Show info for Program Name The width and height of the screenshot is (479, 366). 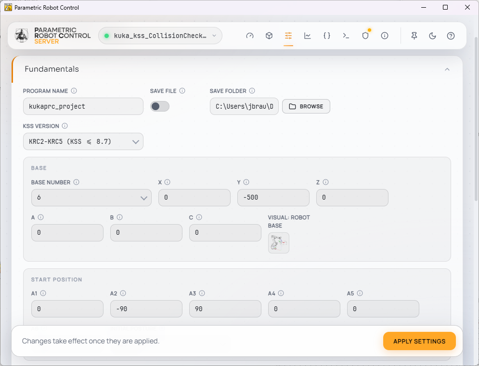click(74, 91)
